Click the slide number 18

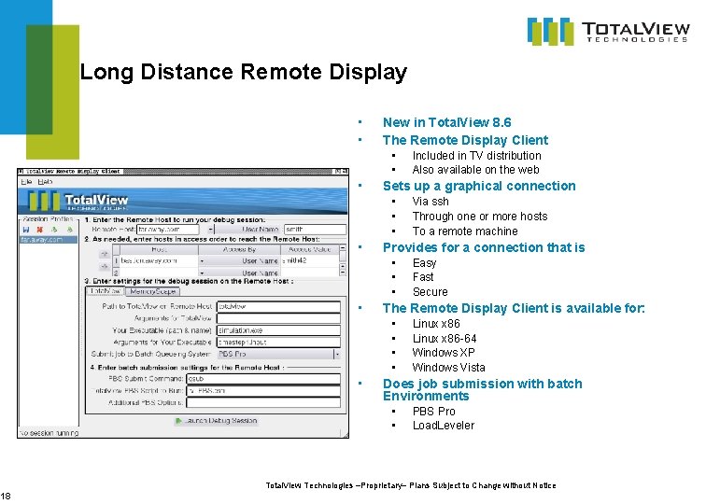[x=5, y=497]
